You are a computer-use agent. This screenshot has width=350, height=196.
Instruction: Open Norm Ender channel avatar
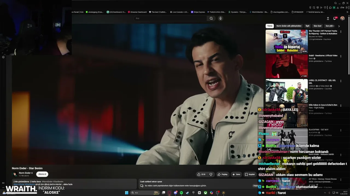(15, 174)
